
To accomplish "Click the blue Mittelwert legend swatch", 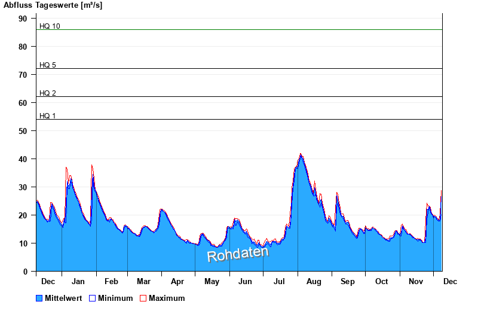I will [x=39, y=298].
